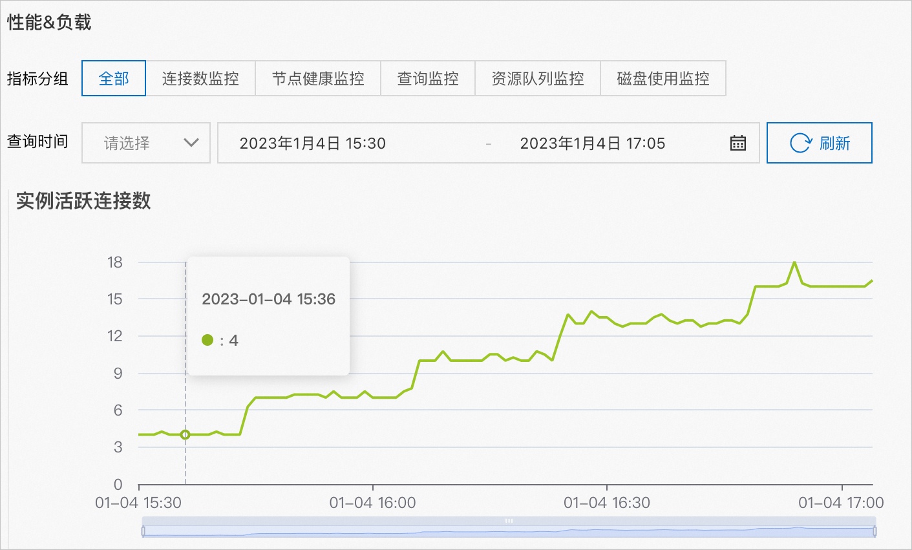This screenshot has height=550, width=912.
Task: Click the 性能&负载 section heading
Action: click(x=49, y=23)
